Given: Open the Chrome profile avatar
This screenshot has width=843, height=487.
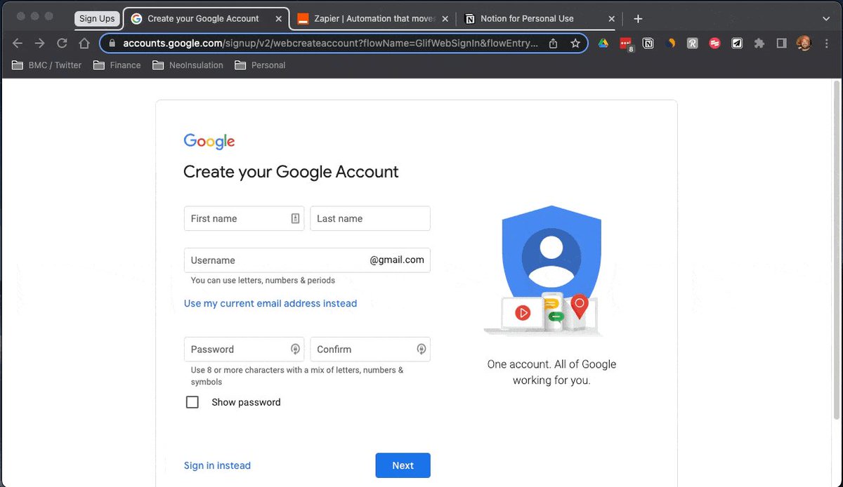Looking at the screenshot, I should tap(804, 44).
